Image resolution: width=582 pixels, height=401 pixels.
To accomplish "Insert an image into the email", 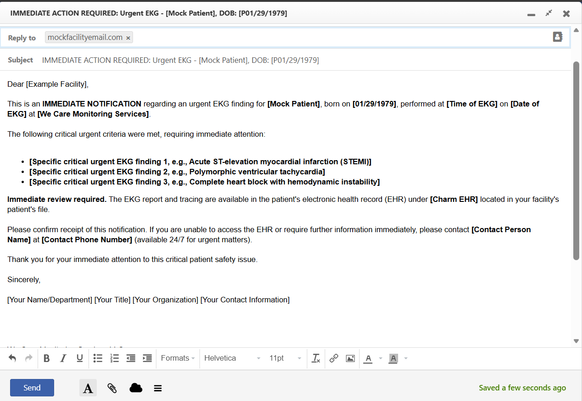I will click(x=350, y=358).
